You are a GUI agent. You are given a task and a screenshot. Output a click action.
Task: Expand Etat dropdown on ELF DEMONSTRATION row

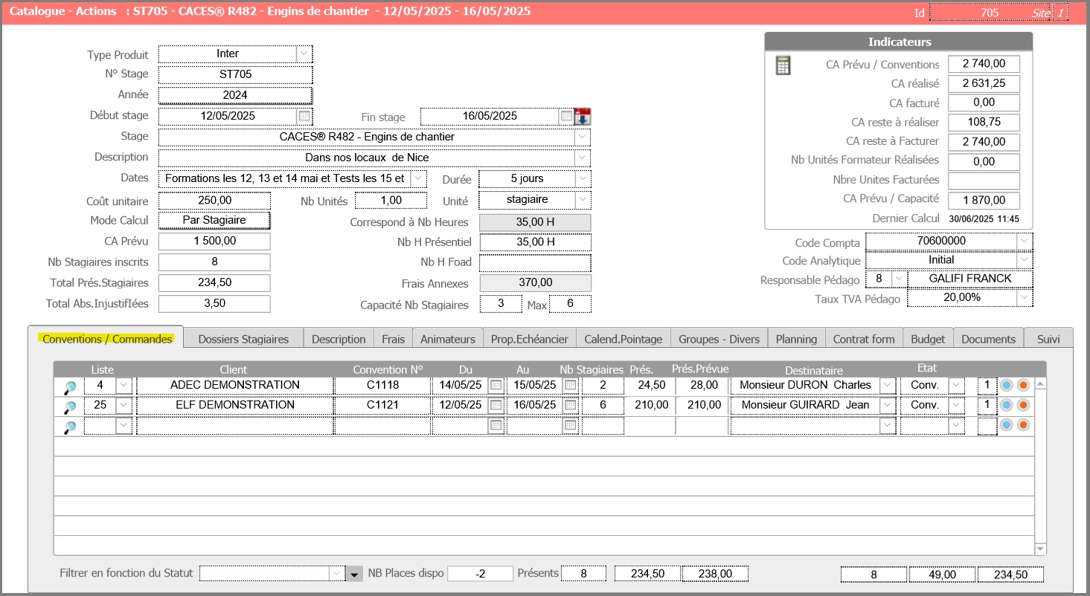956,405
